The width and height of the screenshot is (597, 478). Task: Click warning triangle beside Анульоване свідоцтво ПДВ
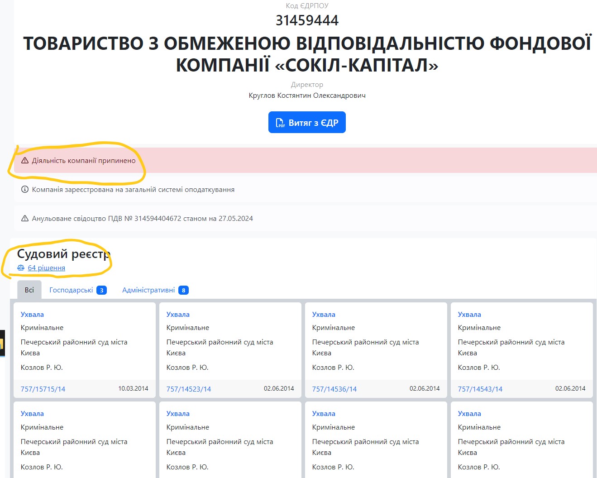coord(25,219)
